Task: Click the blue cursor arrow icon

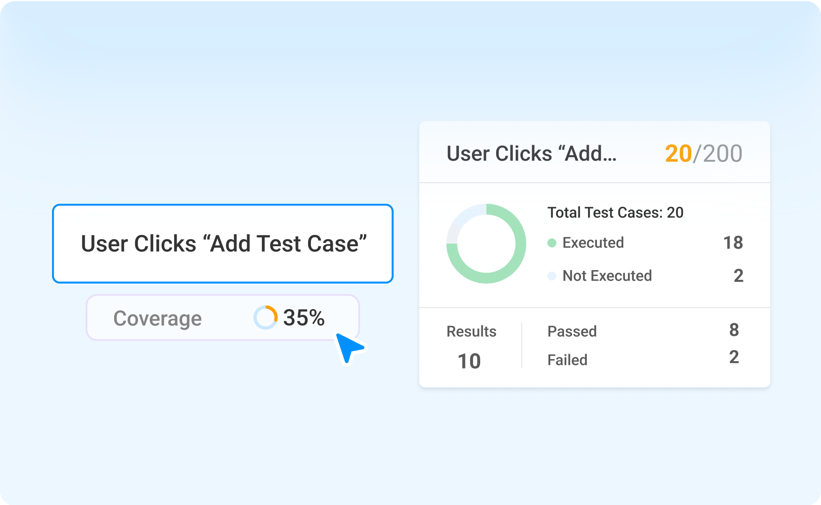Action: 349,347
